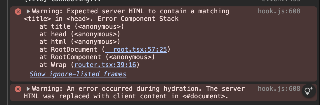Click the red error icon on title warning
The height and width of the screenshot is (105, 320).
pos(18,12)
